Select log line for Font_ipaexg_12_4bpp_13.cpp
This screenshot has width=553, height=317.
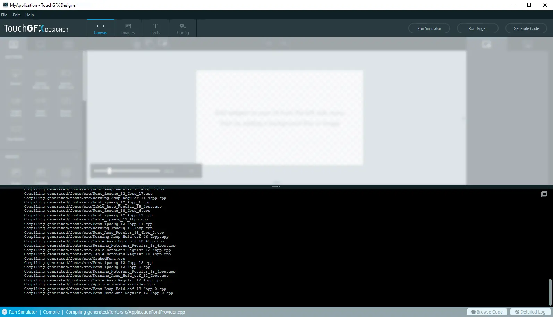[x=88, y=215]
